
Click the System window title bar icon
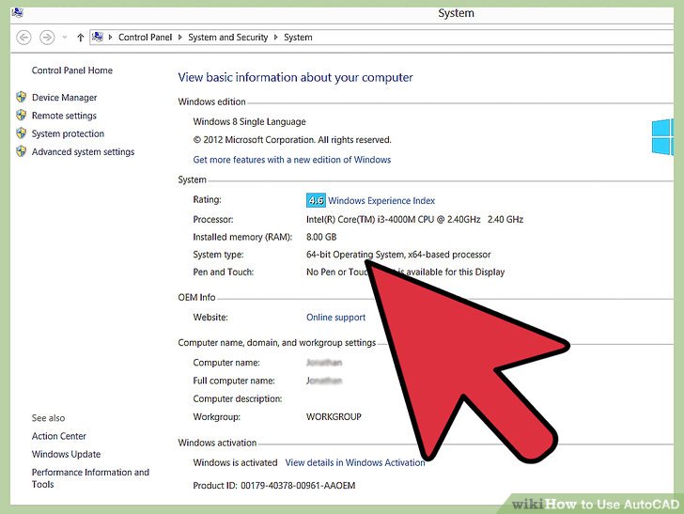18,12
